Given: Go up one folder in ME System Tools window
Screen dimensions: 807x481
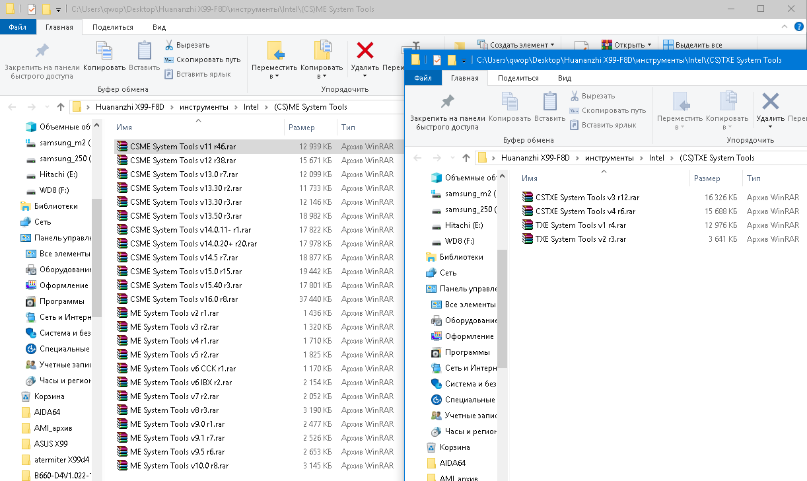Looking at the screenshot, I should (61, 106).
